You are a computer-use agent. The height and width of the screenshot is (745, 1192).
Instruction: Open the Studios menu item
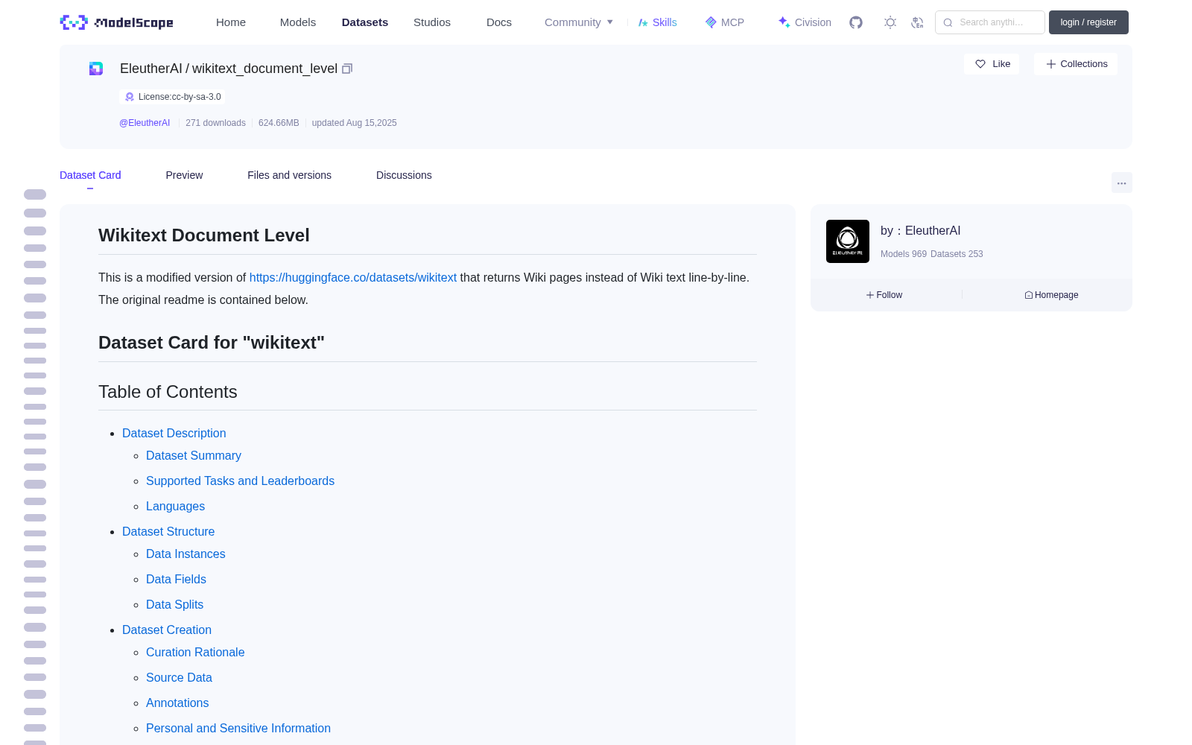click(x=432, y=22)
